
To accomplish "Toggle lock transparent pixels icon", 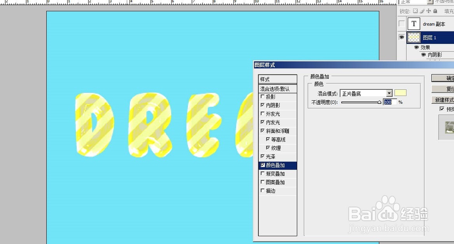I will (x=415, y=11).
